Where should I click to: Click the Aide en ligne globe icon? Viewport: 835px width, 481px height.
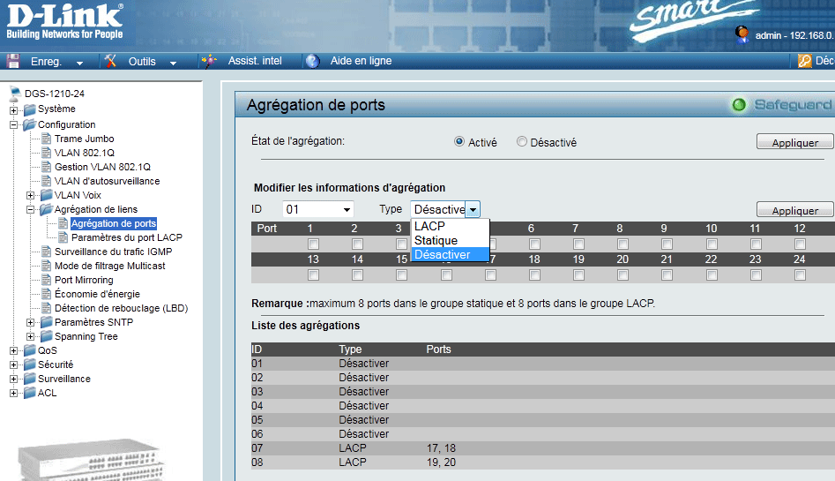pyautogui.click(x=312, y=61)
